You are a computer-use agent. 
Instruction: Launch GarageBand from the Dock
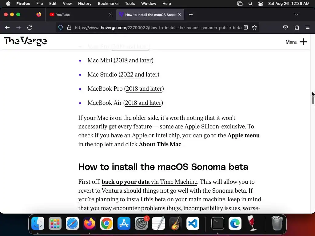click(176, 223)
